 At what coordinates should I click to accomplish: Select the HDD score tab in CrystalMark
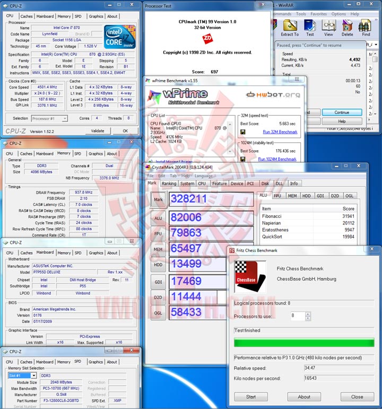(x=307, y=196)
